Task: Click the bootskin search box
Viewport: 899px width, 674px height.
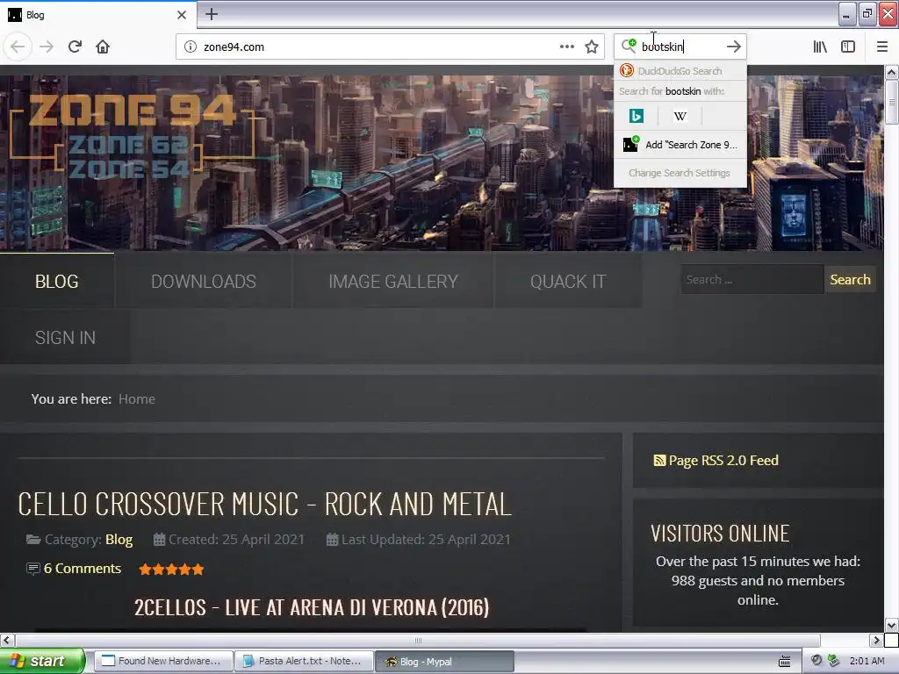Action: 680,47
